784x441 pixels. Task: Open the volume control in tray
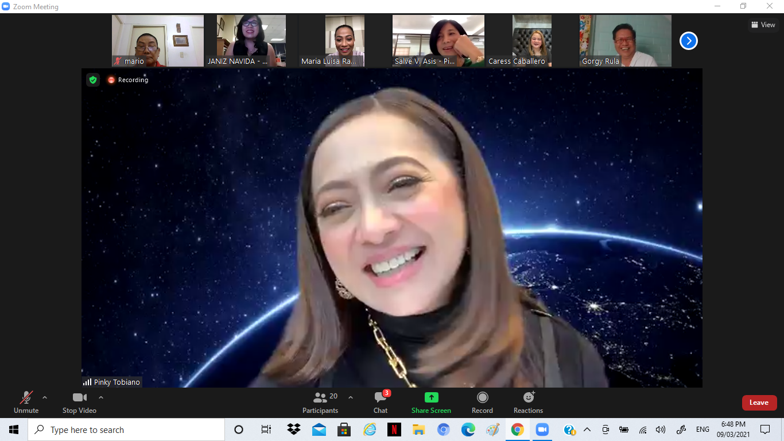point(661,430)
